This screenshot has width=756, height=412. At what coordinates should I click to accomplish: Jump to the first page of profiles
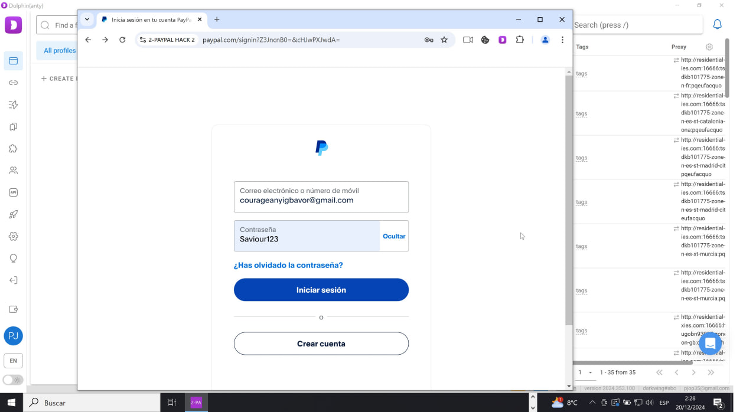[659, 372]
